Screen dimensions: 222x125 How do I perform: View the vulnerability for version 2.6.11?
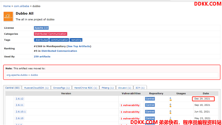[x=130, y=105]
